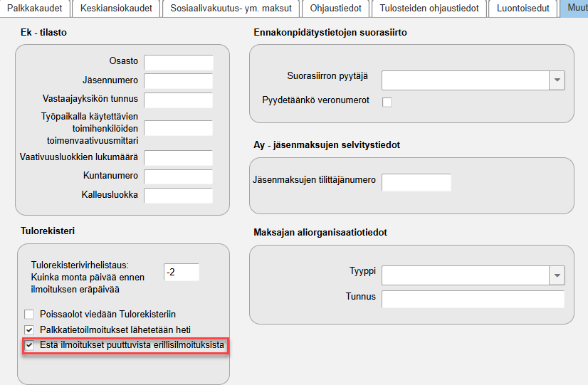The height and width of the screenshot is (385, 588).
Task: Enable the Pyydetäänkö veronumerot checkbox
Action: [x=387, y=102]
